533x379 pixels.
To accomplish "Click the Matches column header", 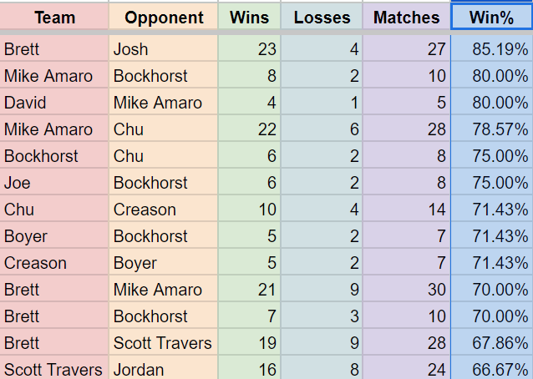I will tap(407, 17).
